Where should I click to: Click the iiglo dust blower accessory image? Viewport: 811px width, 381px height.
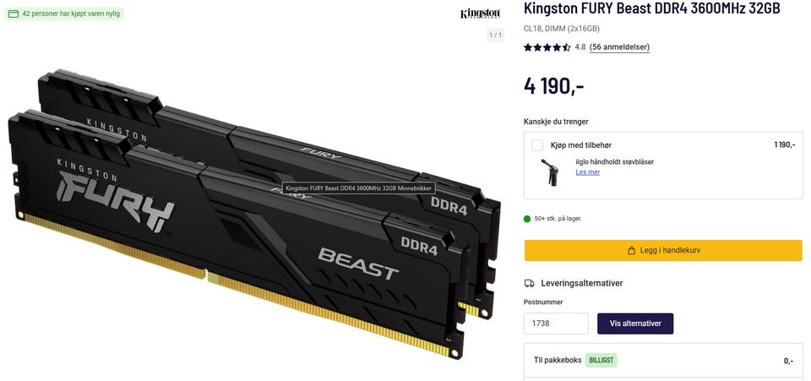[x=549, y=172]
